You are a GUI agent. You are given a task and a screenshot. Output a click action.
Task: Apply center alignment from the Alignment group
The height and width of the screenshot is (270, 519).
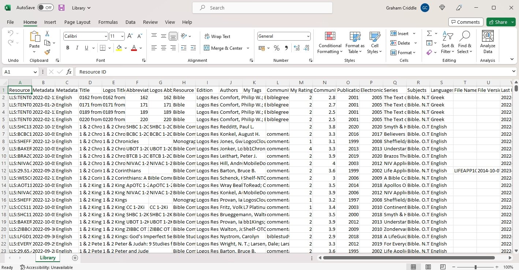[163, 48]
